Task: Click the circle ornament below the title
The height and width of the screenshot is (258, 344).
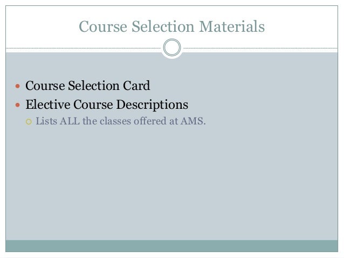Action: [x=172, y=47]
